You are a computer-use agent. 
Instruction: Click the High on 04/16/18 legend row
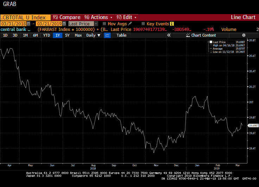coord(227,45)
